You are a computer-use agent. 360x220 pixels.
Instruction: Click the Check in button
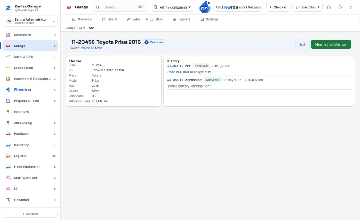coord(278,7)
